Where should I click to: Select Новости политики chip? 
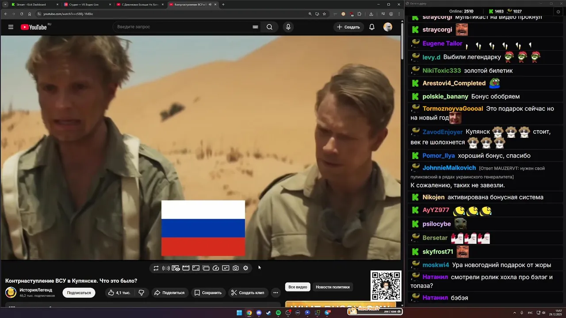click(x=333, y=287)
